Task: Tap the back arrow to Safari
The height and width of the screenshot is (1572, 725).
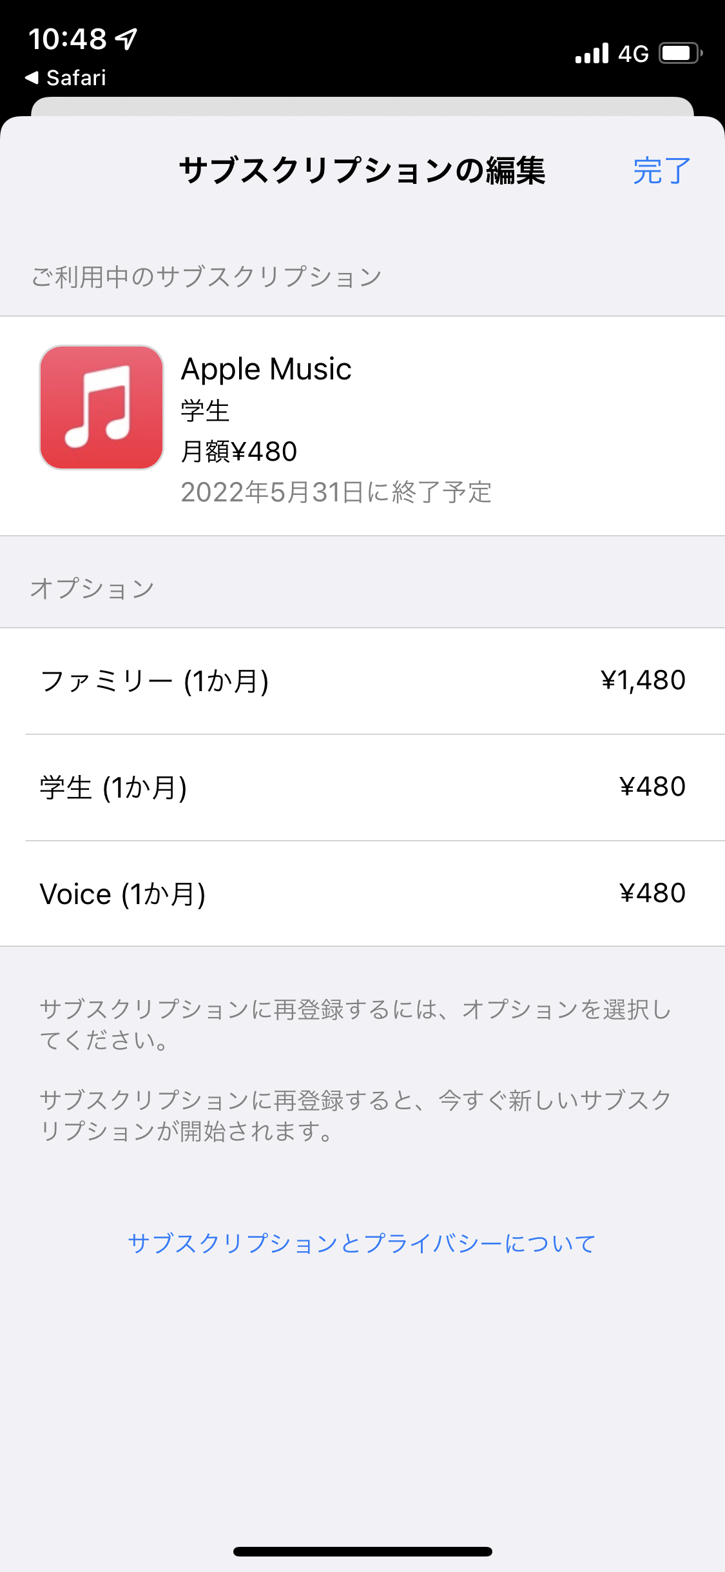Action: click(x=32, y=78)
